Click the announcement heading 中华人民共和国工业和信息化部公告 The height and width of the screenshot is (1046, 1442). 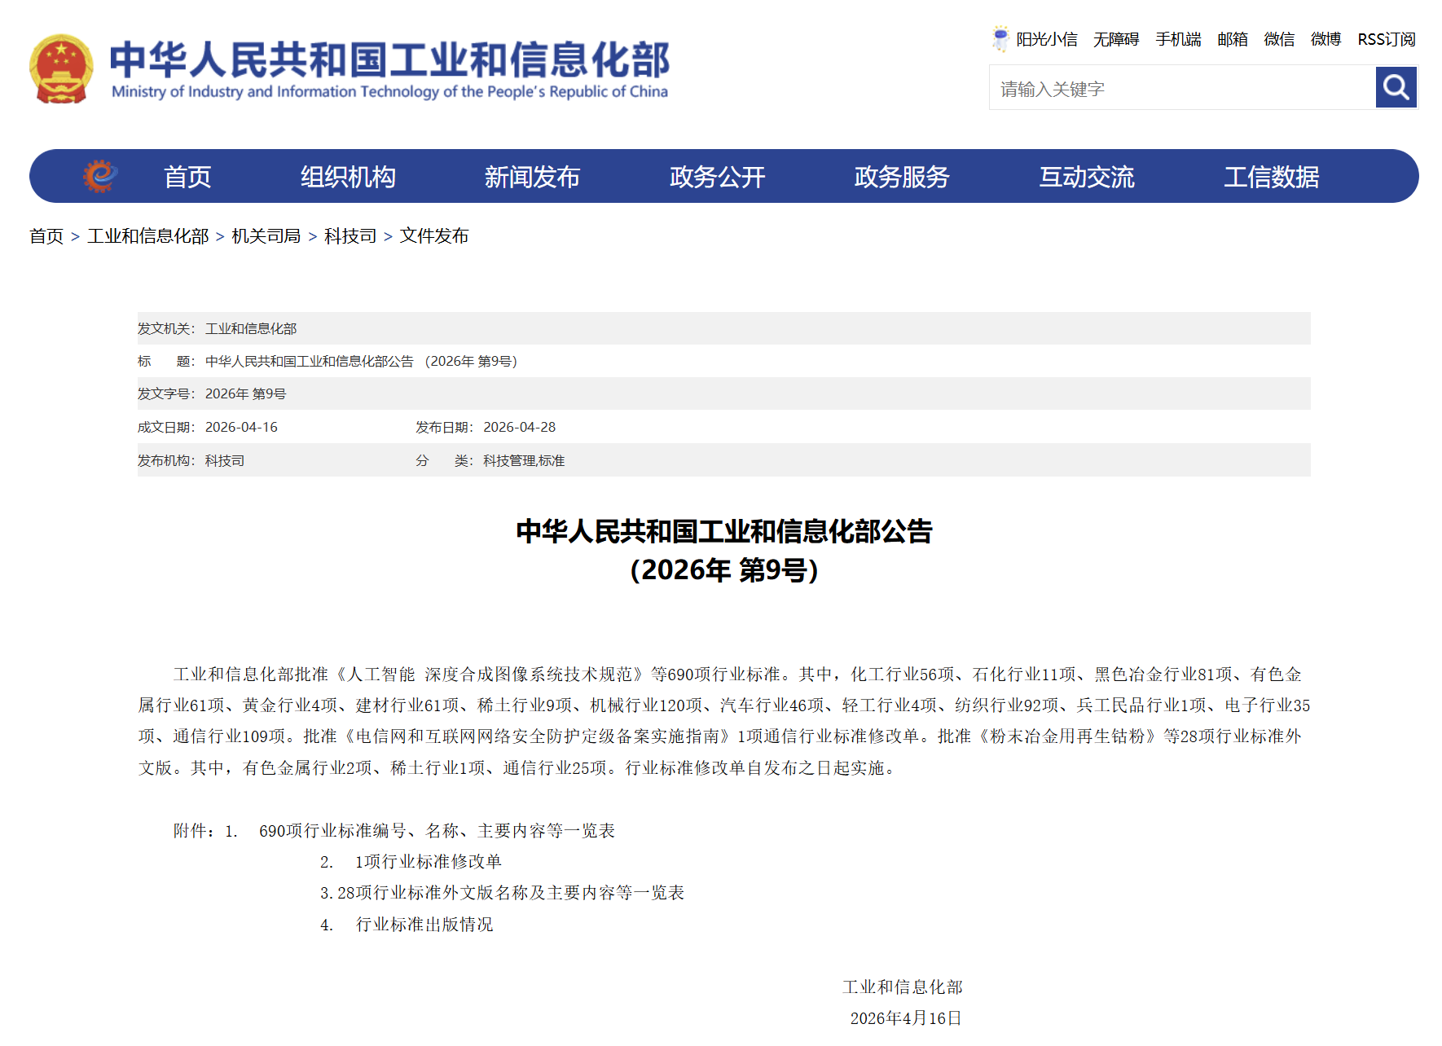click(724, 531)
